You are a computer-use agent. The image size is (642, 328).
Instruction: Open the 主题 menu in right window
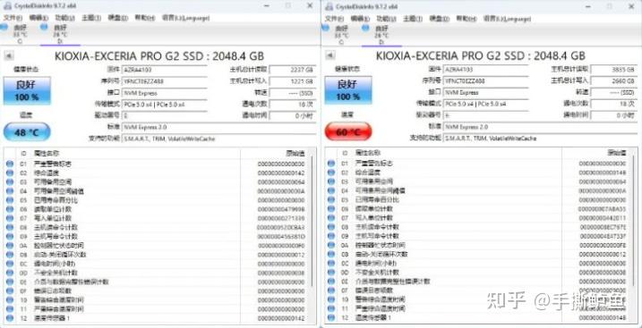coord(413,19)
